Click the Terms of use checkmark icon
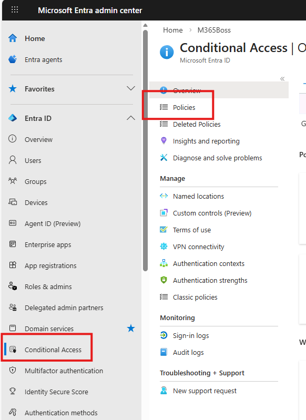The width and height of the screenshot is (306, 420). [x=164, y=230]
